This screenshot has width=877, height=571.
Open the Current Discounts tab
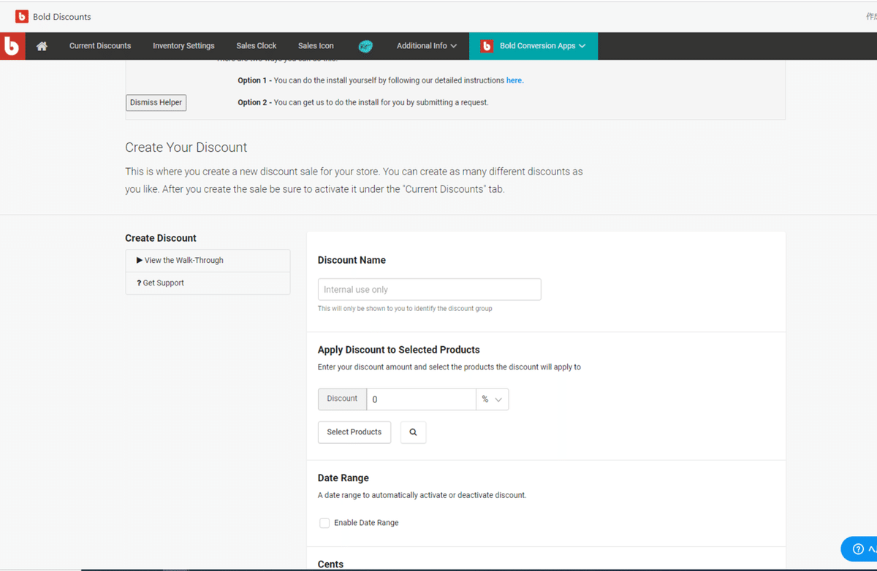100,46
